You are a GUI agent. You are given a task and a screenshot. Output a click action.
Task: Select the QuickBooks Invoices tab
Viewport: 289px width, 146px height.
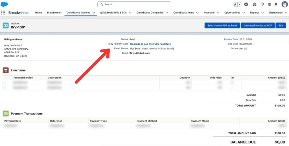(78, 13)
